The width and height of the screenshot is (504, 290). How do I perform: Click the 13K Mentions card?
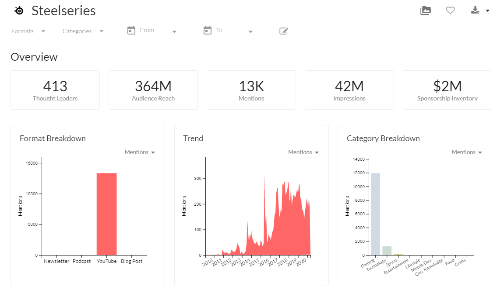click(251, 90)
